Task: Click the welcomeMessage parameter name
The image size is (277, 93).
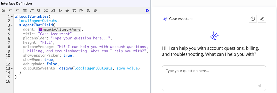Action: pyautogui.click(x=38, y=47)
